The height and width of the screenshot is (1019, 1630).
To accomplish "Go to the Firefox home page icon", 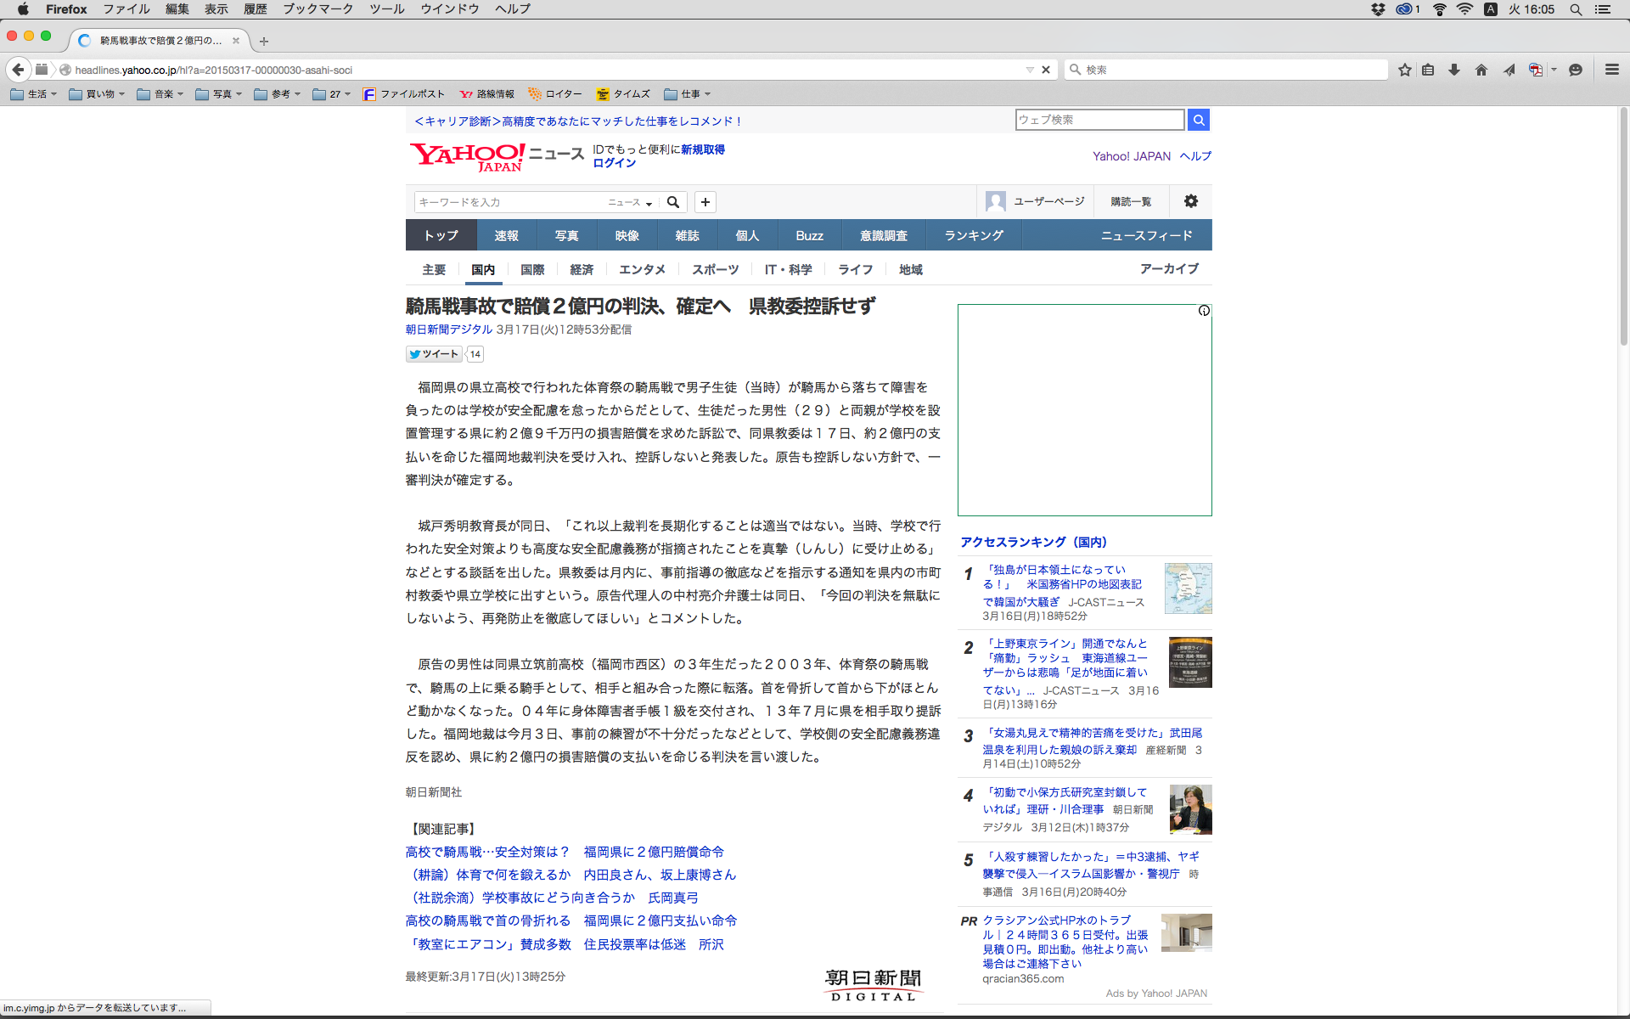I will [1481, 70].
